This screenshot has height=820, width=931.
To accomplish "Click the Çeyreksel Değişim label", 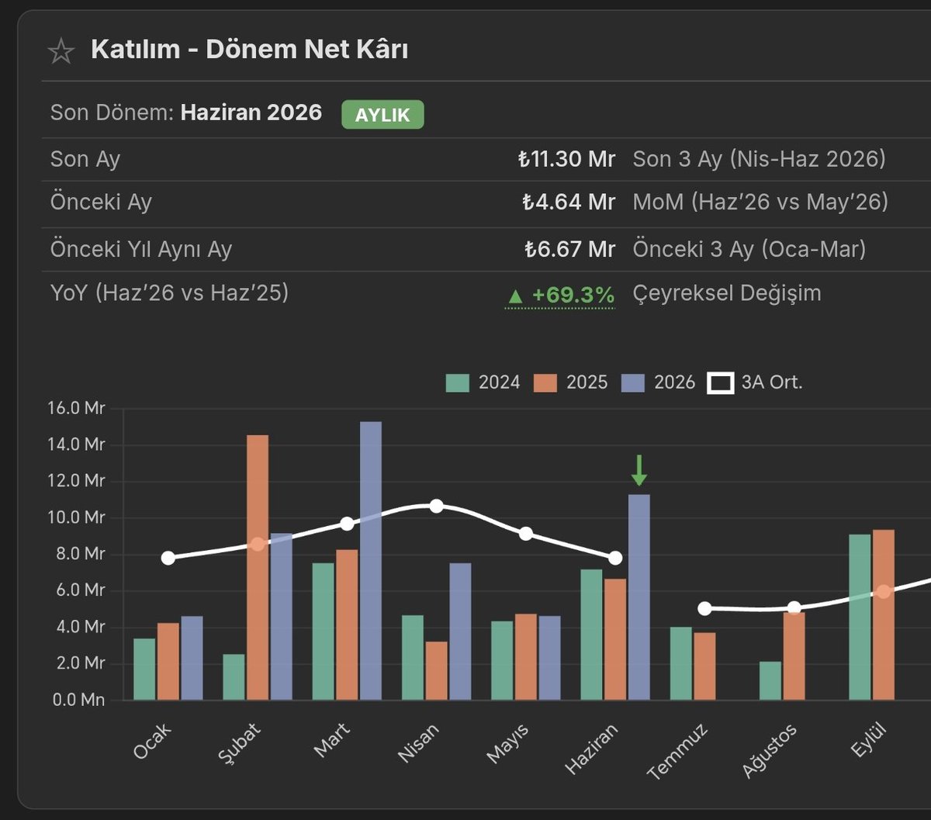I will click(727, 293).
